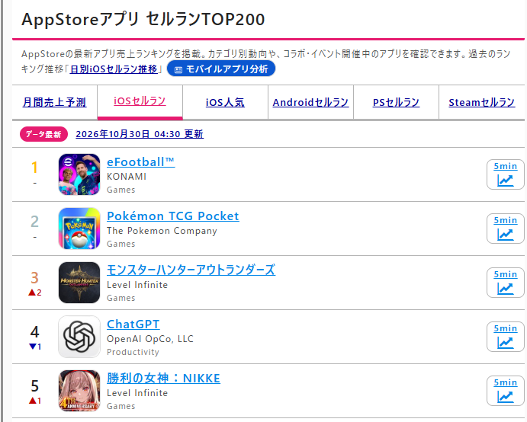This screenshot has height=422, width=527.
Task: Open the eFootball app icon
Action: 79,174
